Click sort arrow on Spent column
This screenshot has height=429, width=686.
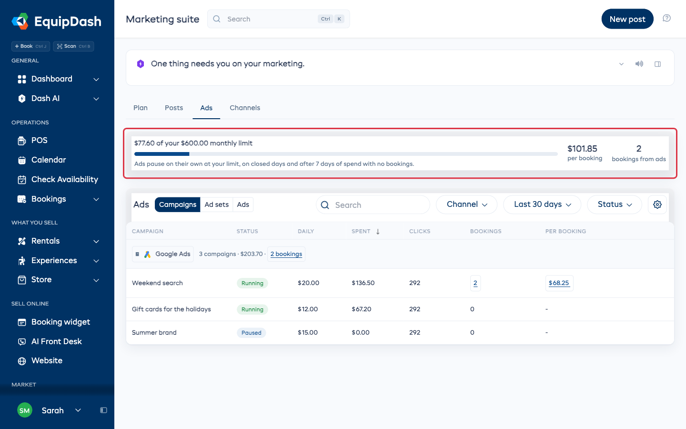pyautogui.click(x=378, y=232)
